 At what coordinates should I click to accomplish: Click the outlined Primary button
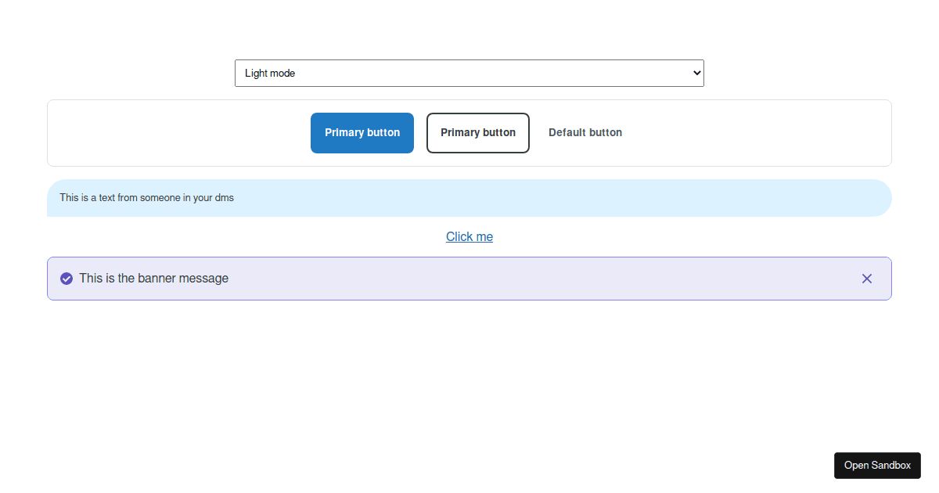478,133
